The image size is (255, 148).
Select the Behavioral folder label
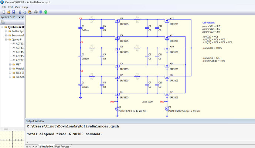pyautogui.click(x=18, y=35)
